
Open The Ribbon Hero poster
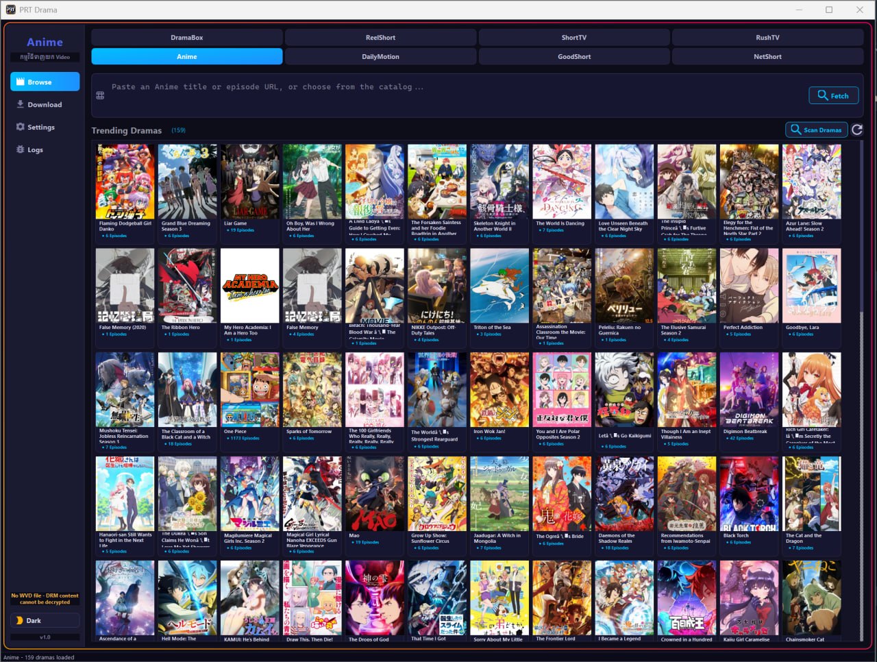coord(188,285)
